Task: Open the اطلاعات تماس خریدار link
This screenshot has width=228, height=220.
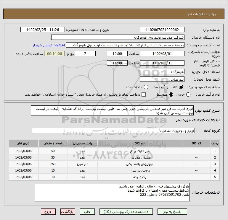Action: [x=49, y=45]
